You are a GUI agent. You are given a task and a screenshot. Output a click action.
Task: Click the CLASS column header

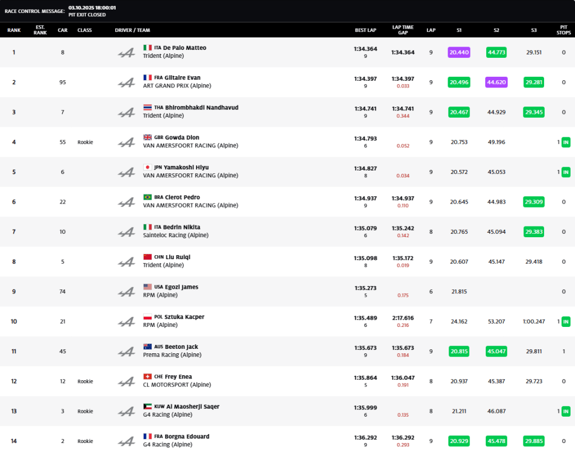point(84,30)
